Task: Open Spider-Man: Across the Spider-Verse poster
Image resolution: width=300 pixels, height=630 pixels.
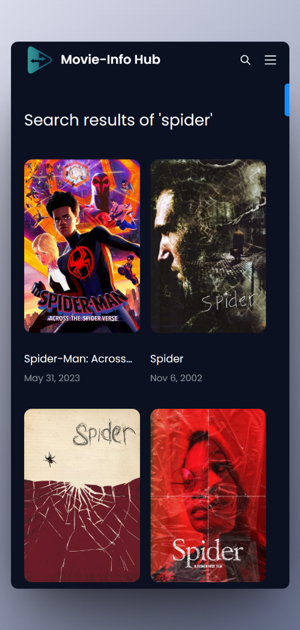Action: click(x=82, y=246)
